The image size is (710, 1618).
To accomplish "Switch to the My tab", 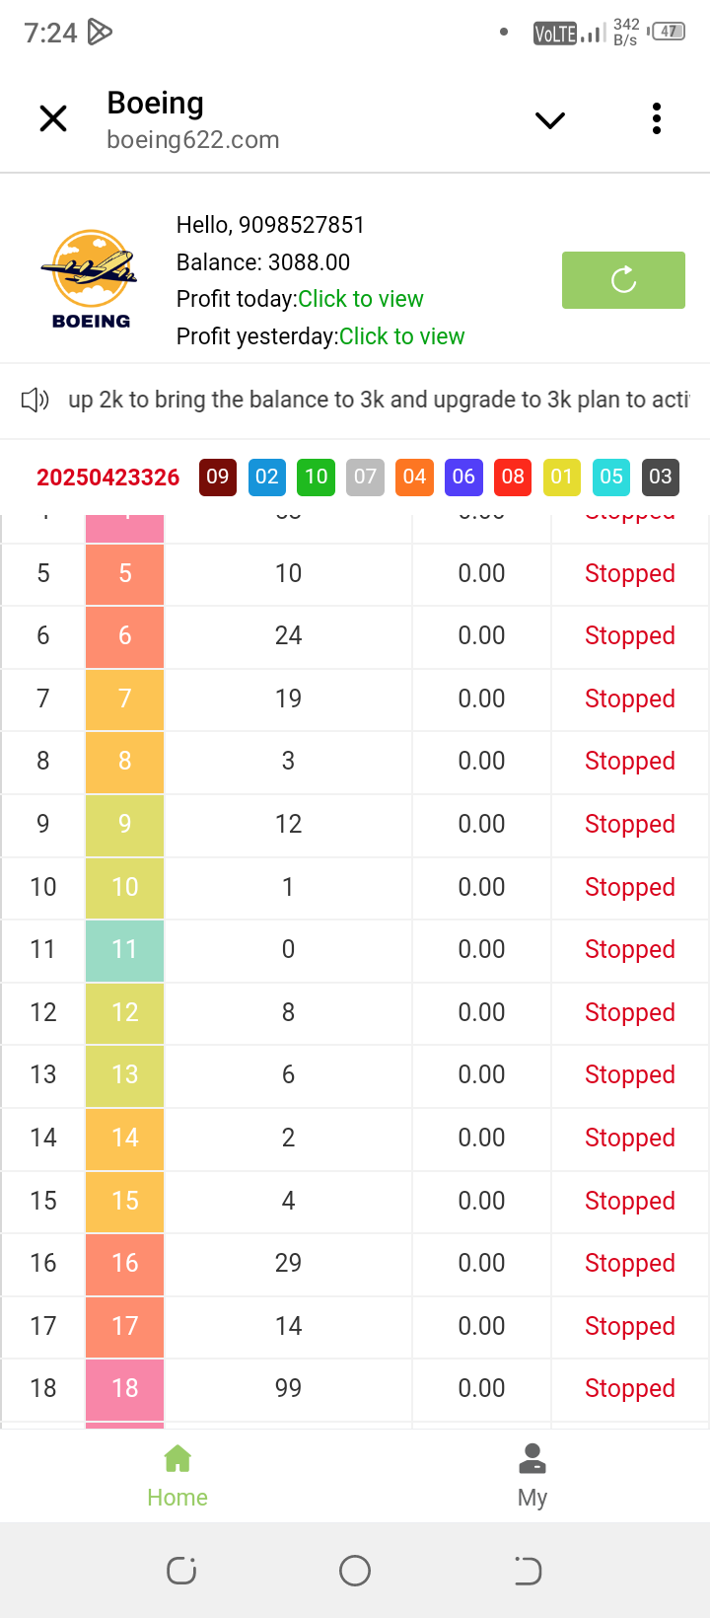I will coord(532,1476).
